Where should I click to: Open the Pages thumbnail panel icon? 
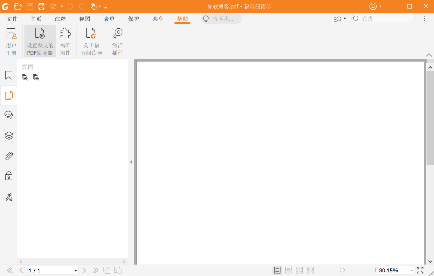coord(9,95)
